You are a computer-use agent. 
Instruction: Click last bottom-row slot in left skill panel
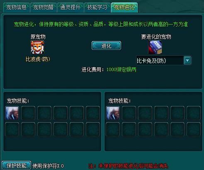pos(93,129)
